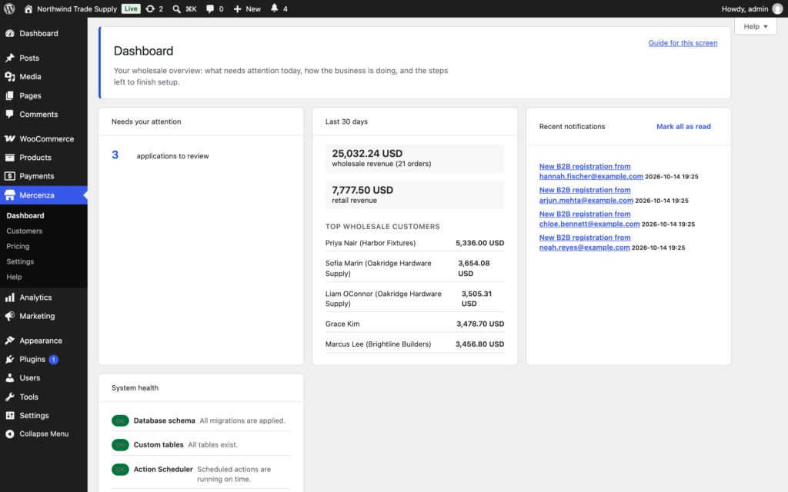The width and height of the screenshot is (788, 492).
Task: Click the Last 30 days heading
Action: click(x=346, y=121)
